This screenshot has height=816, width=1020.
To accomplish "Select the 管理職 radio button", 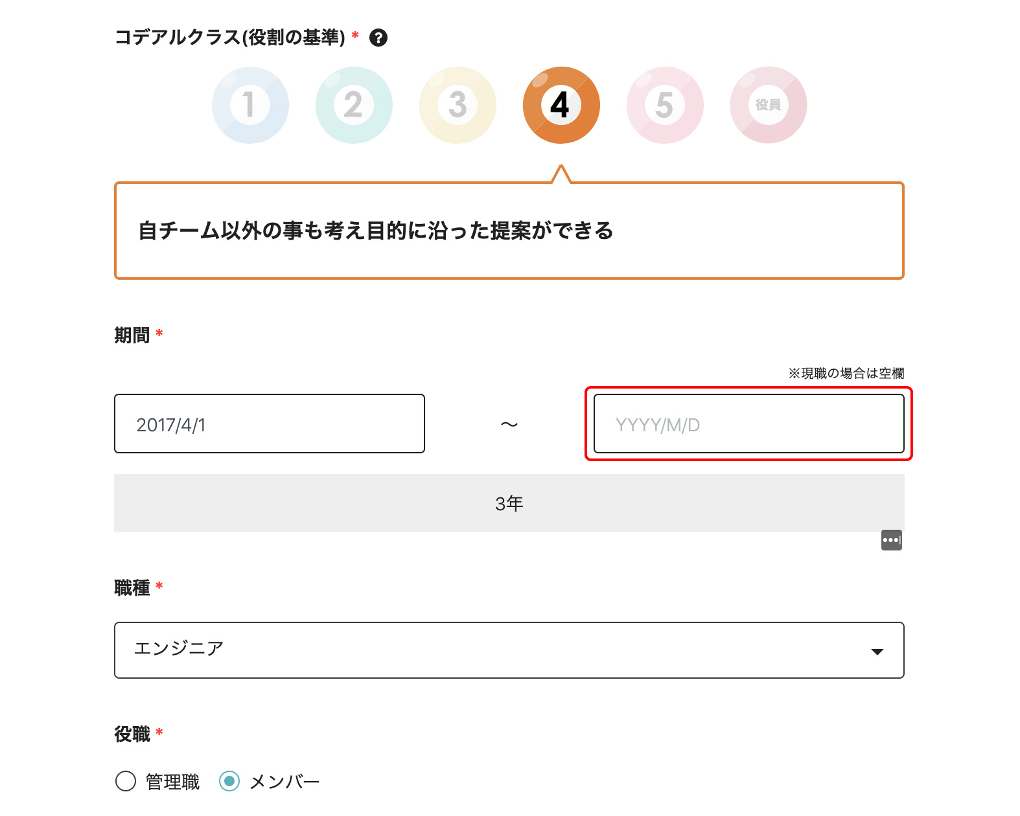I will click(126, 781).
